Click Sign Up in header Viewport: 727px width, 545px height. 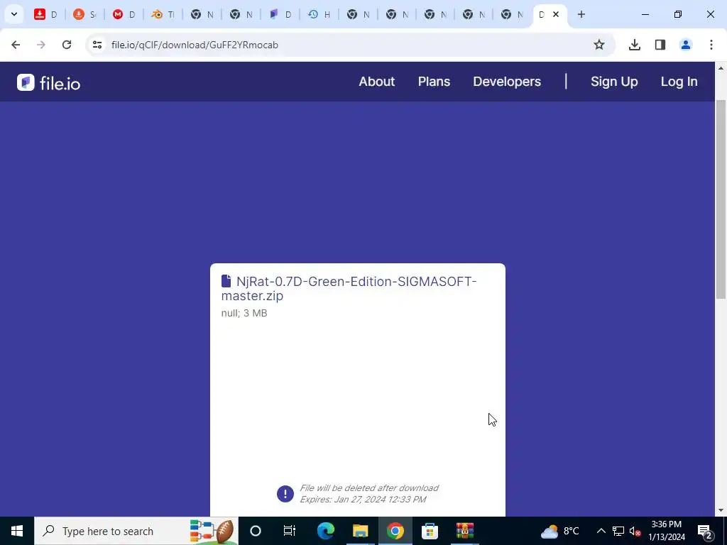pyautogui.click(x=614, y=82)
